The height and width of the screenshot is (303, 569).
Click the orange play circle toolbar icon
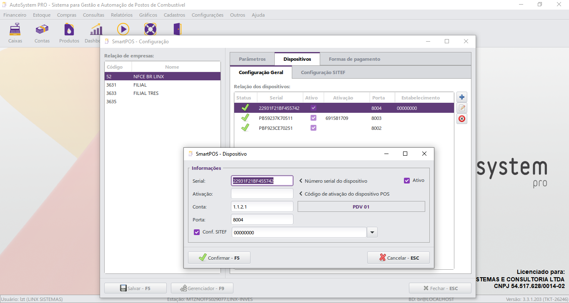pos(123,29)
